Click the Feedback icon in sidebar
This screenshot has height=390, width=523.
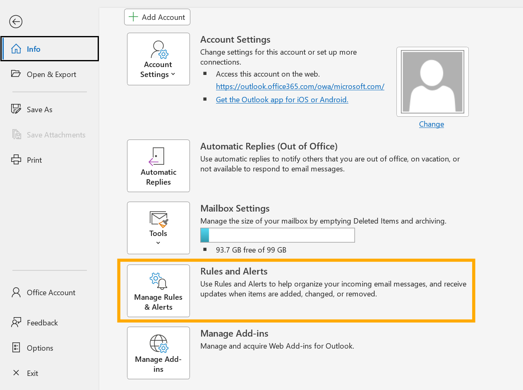pyautogui.click(x=16, y=323)
